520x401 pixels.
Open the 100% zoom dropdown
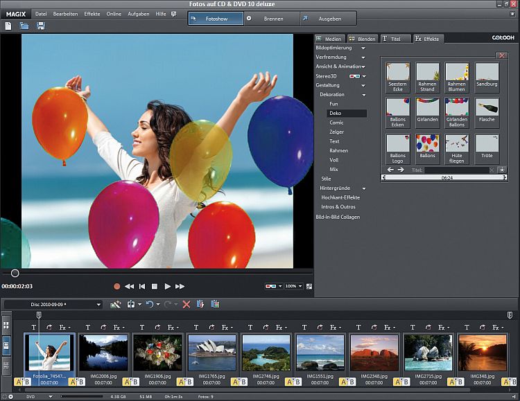coord(293,286)
